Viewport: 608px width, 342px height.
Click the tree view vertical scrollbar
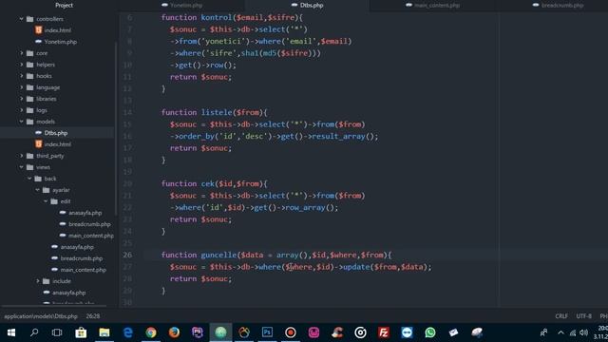(116, 128)
